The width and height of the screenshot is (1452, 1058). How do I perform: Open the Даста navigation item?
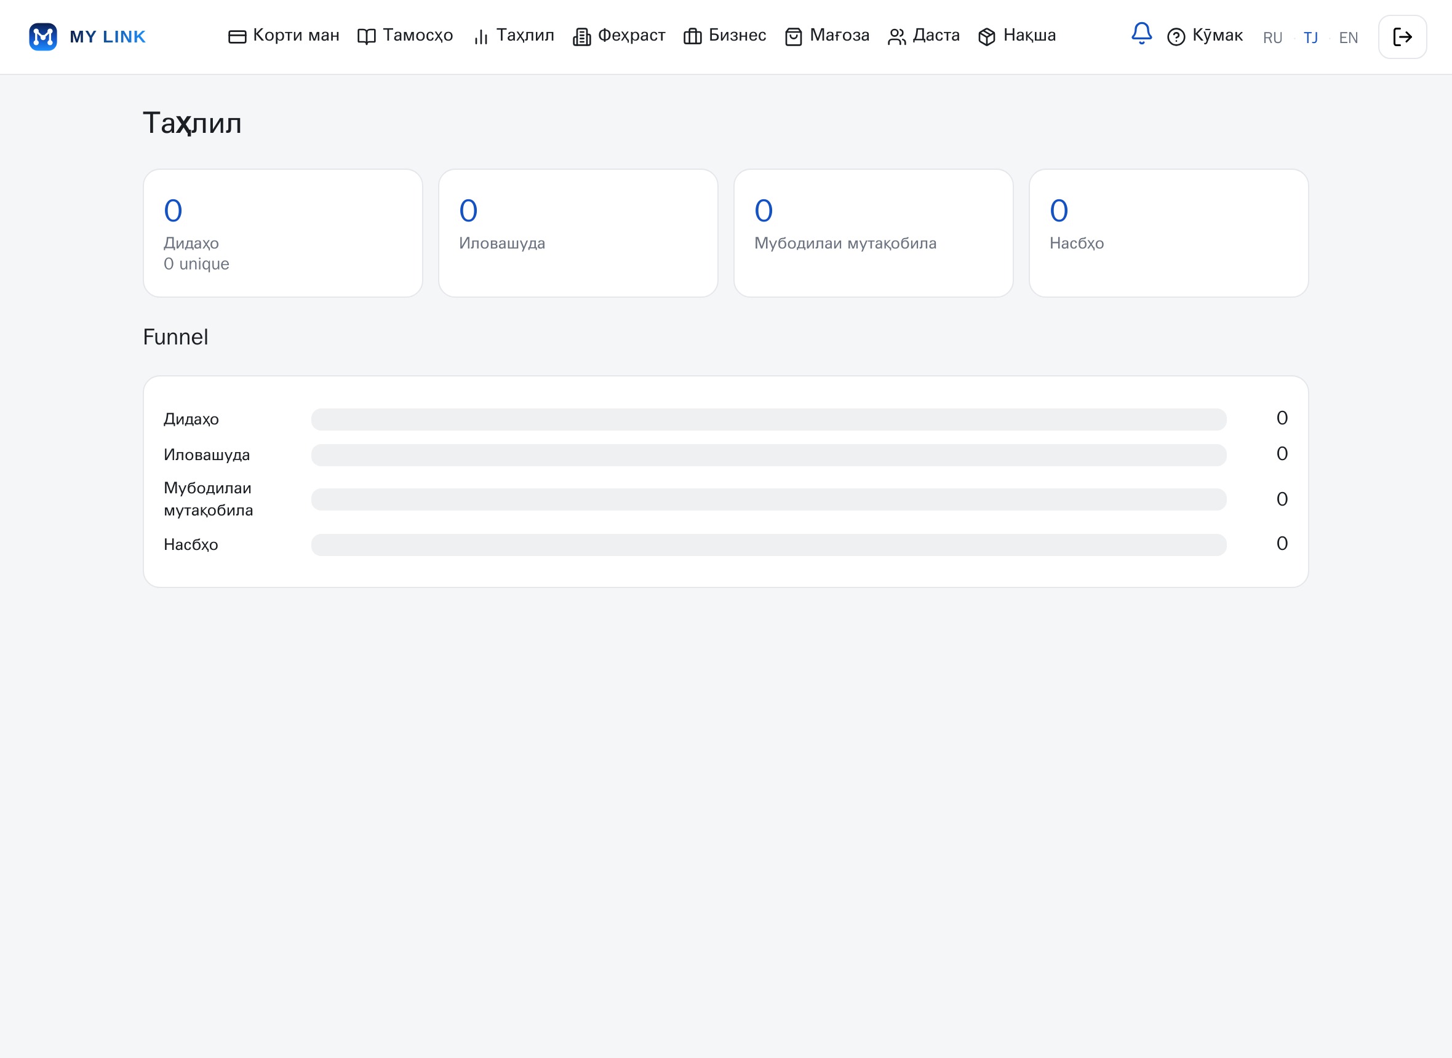(924, 35)
